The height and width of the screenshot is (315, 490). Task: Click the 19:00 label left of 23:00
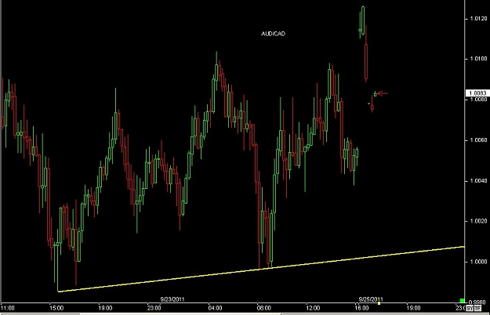pyautogui.click(x=105, y=308)
